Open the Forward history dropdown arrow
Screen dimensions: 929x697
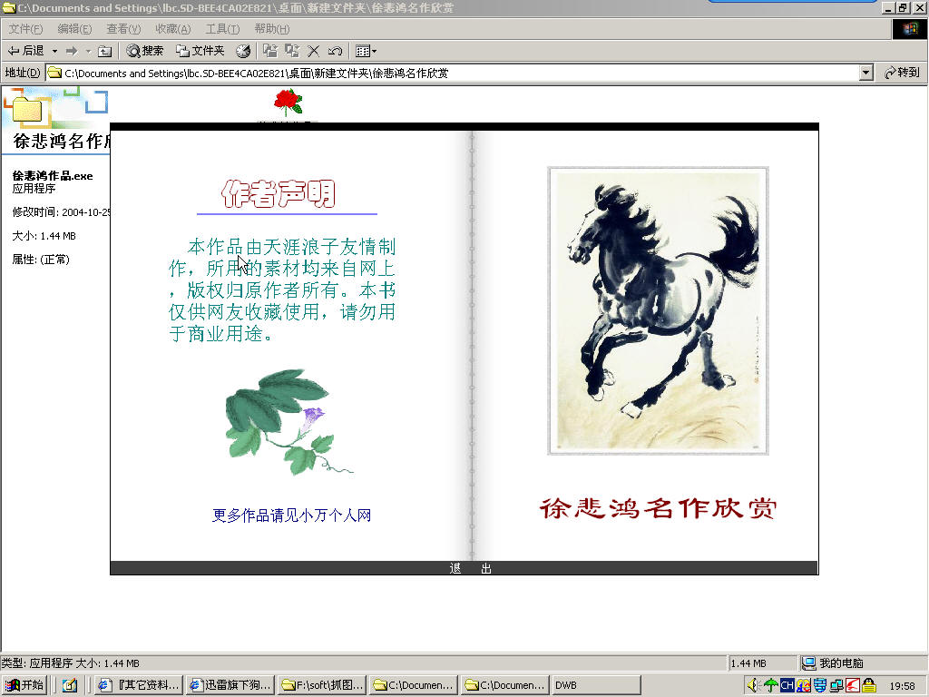point(88,51)
